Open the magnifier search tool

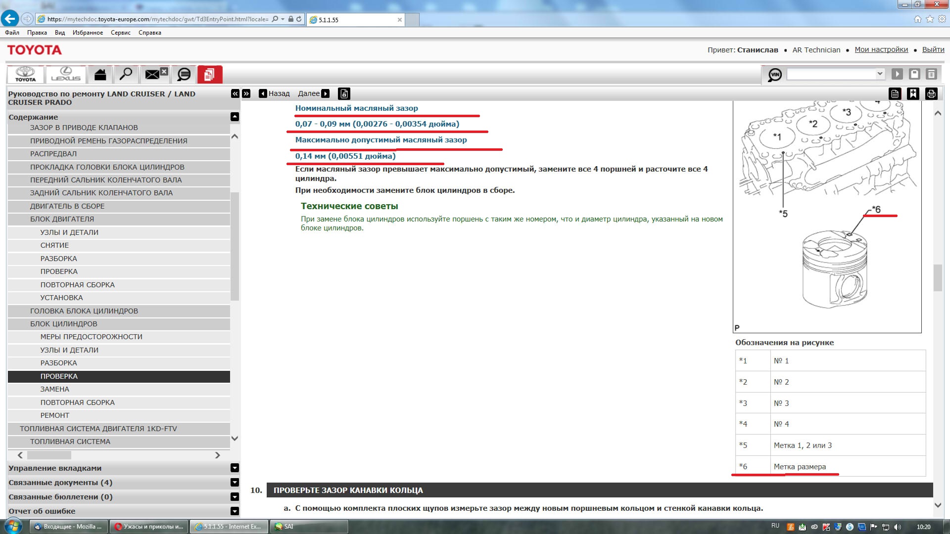[126, 74]
